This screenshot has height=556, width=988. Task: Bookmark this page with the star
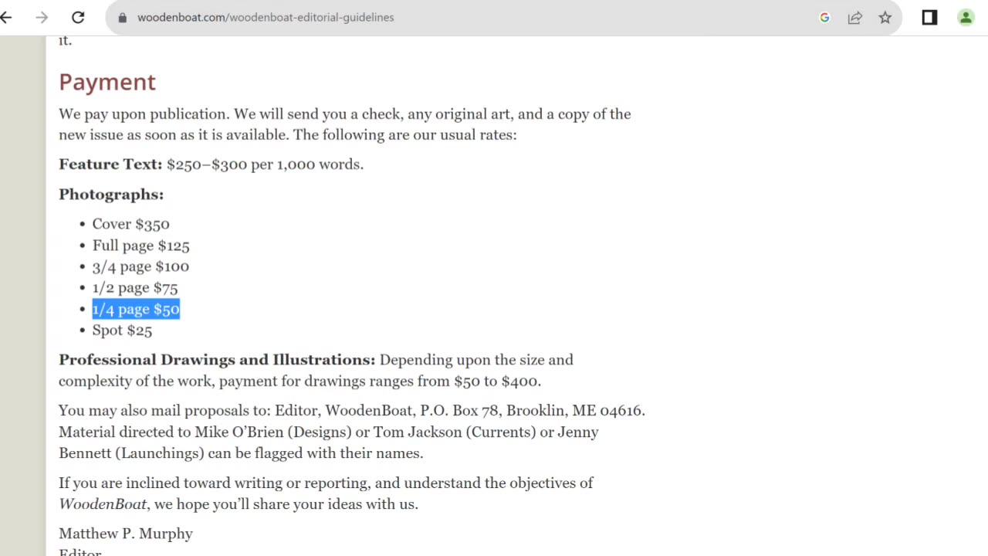click(x=885, y=17)
